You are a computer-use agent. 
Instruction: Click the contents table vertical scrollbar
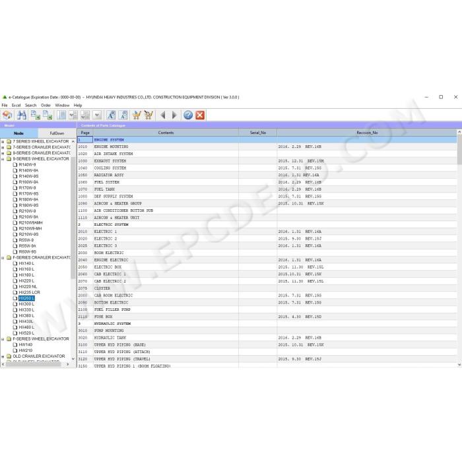click(x=459, y=150)
